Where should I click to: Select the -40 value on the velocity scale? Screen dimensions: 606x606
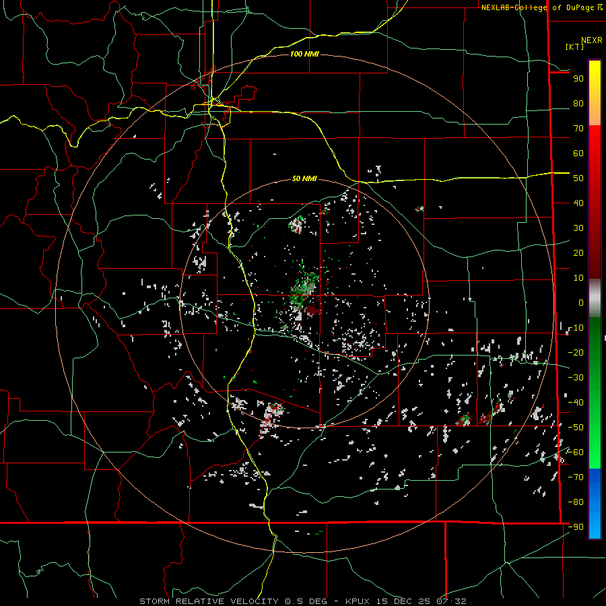pos(576,403)
